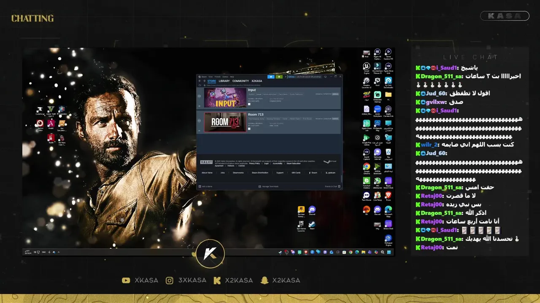The image size is (540, 303).
Task: Open Friends & Chat in Steam
Action: 332,186
